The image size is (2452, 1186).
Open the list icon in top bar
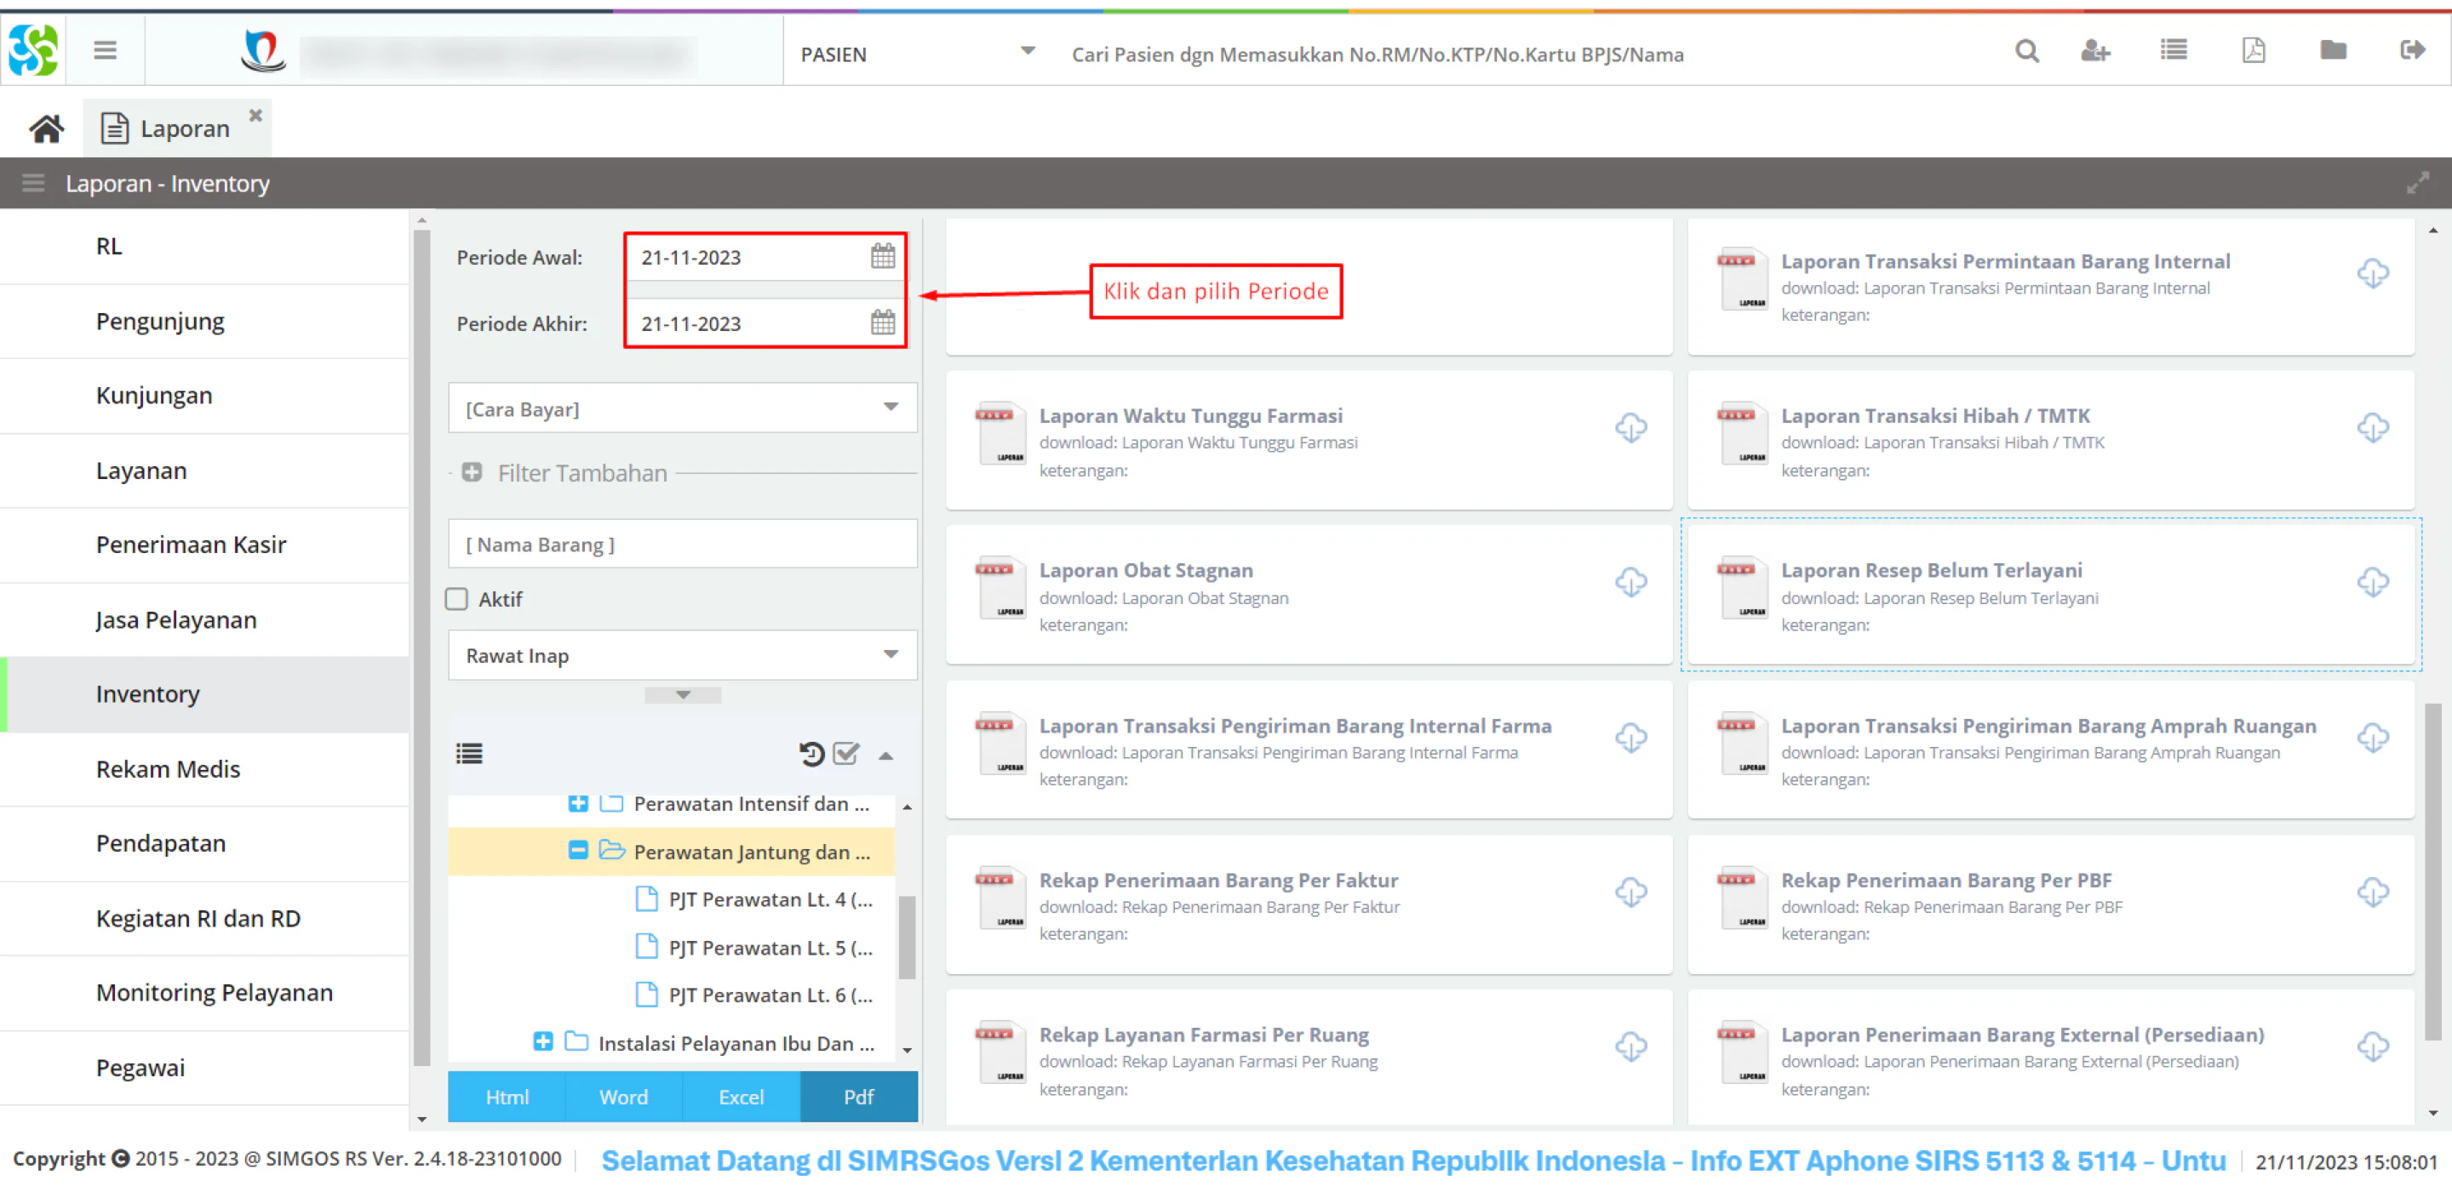(2174, 50)
